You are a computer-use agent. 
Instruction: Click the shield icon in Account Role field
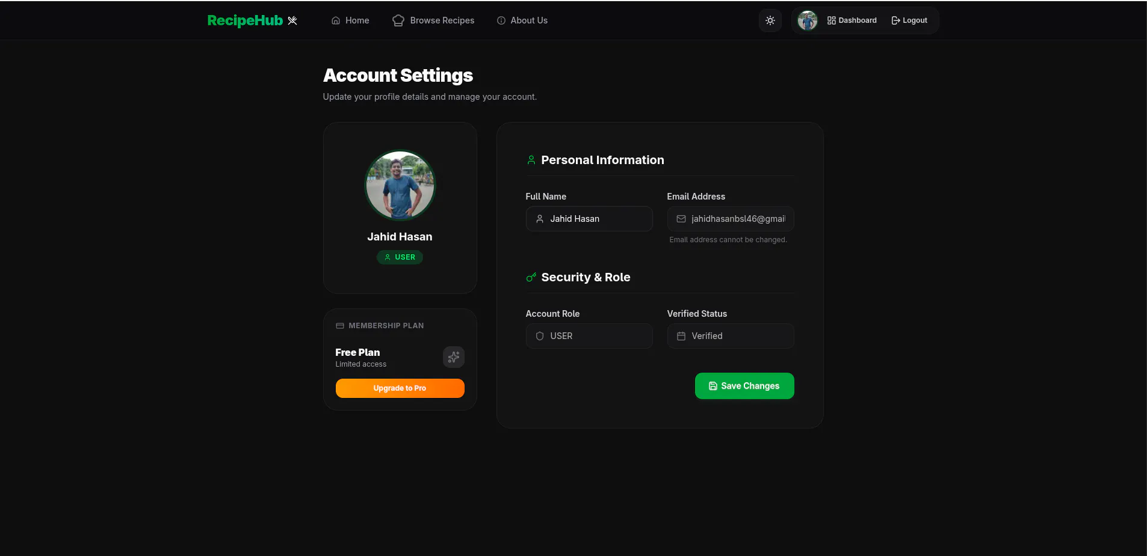pos(540,336)
